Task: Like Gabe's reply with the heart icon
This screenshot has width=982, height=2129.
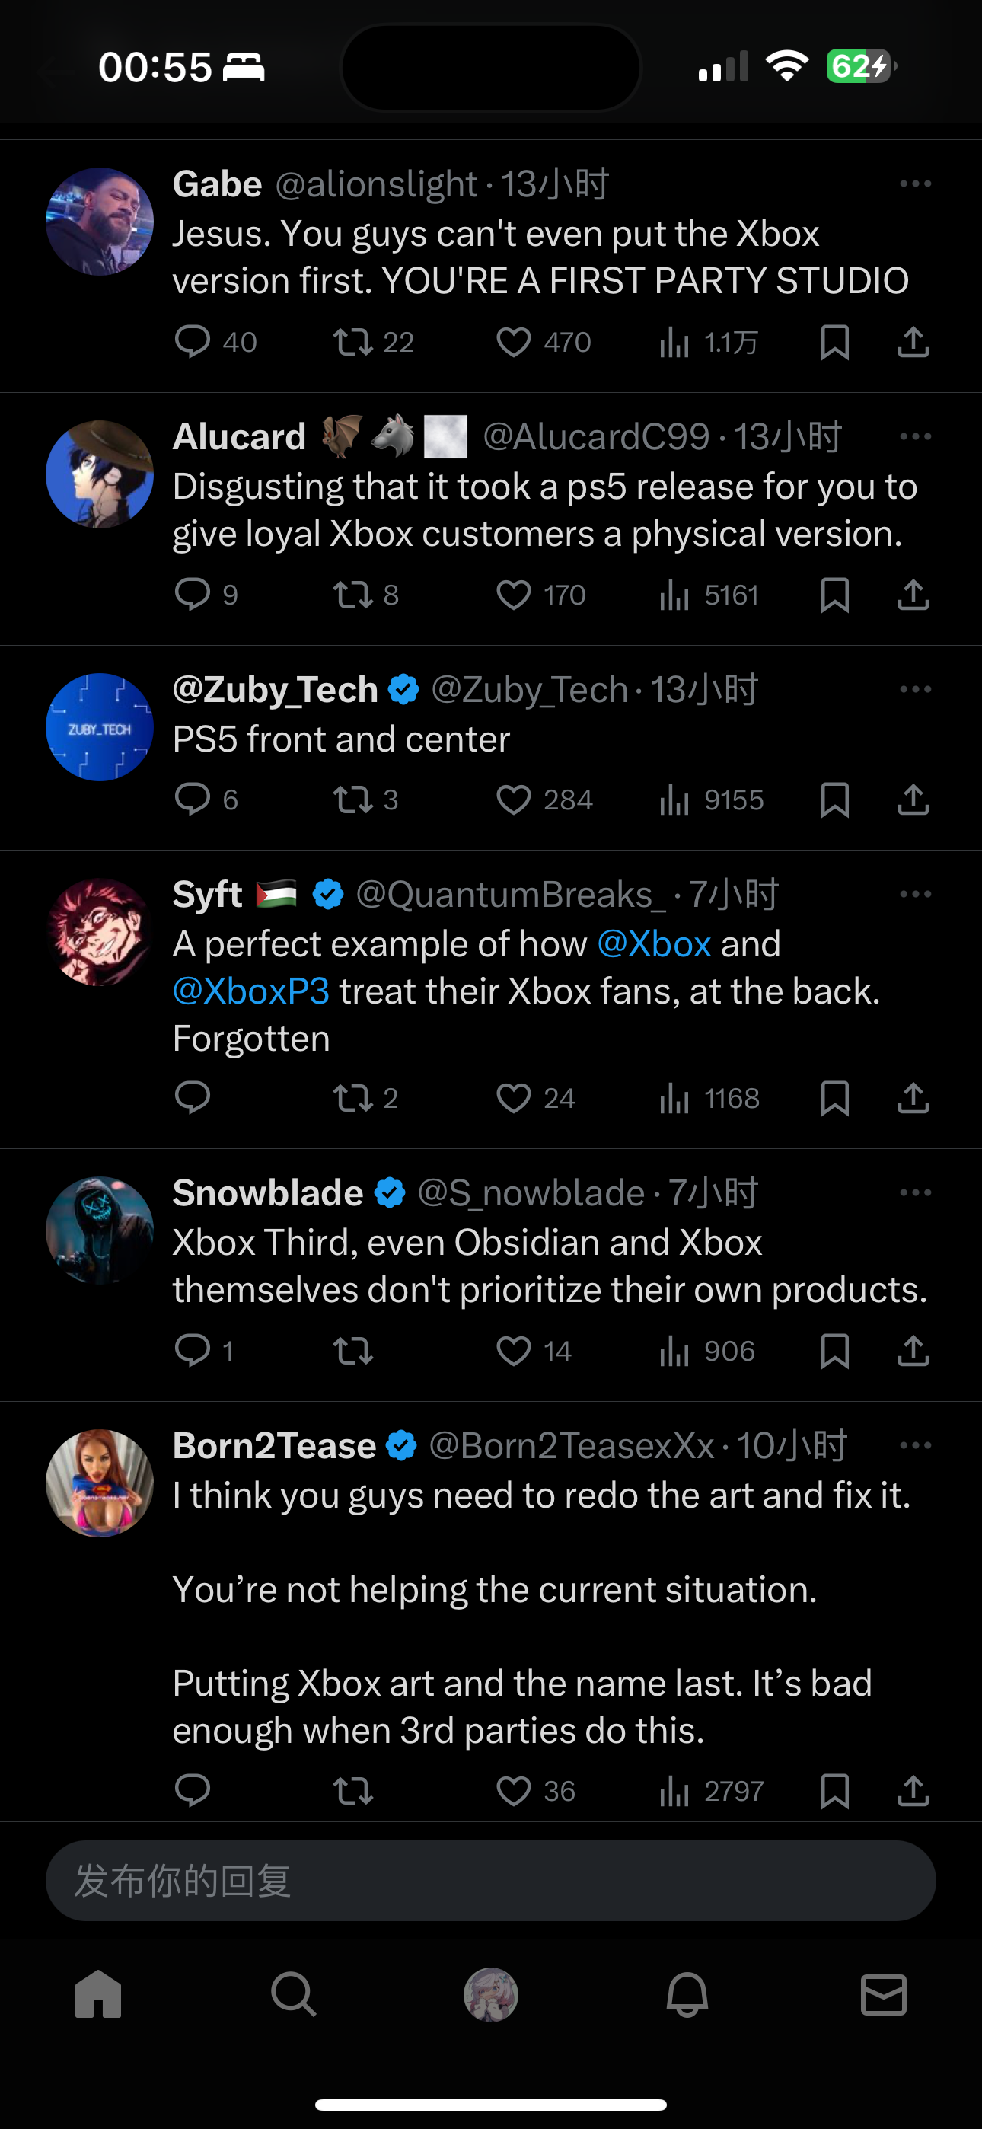Action: click(513, 342)
